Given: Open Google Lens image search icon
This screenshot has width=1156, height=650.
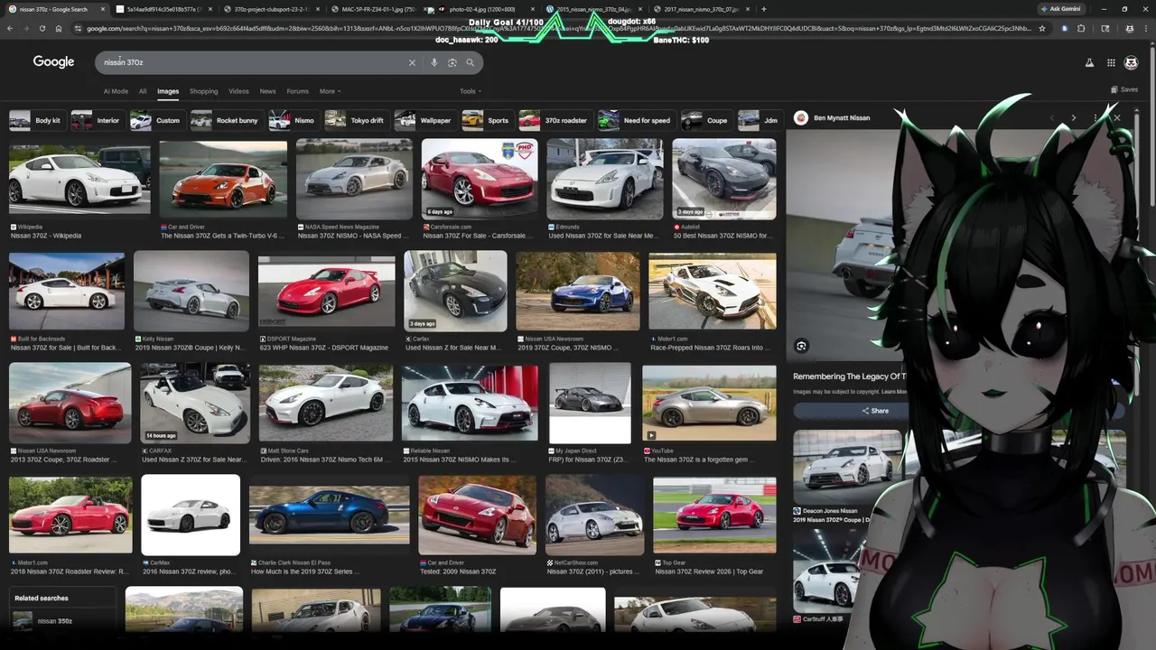Looking at the screenshot, I should click(x=452, y=62).
